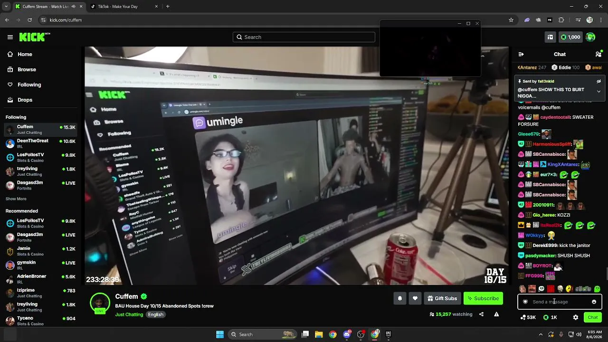Focus the Kick search field
This screenshot has width=608, height=342.
pos(304,37)
